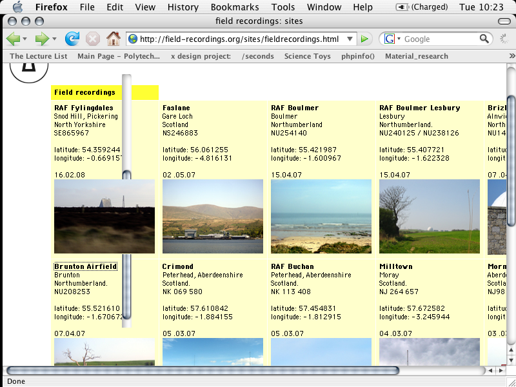Open The Lecture List bookmark
Image resolution: width=516 pixels, height=387 pixels.
39,56
